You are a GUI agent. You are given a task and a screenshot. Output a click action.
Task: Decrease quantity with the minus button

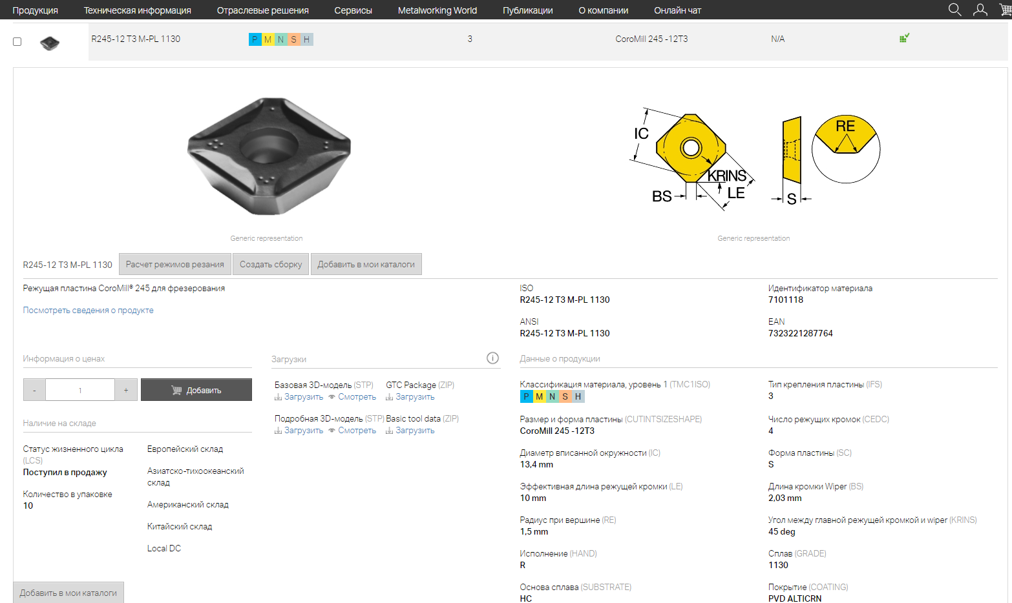pyautogui.click(x=34, y=390)
